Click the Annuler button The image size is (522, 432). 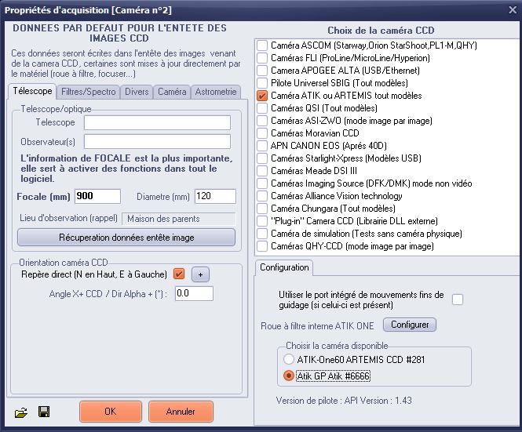pyautogui.click(x=181, y=411)
